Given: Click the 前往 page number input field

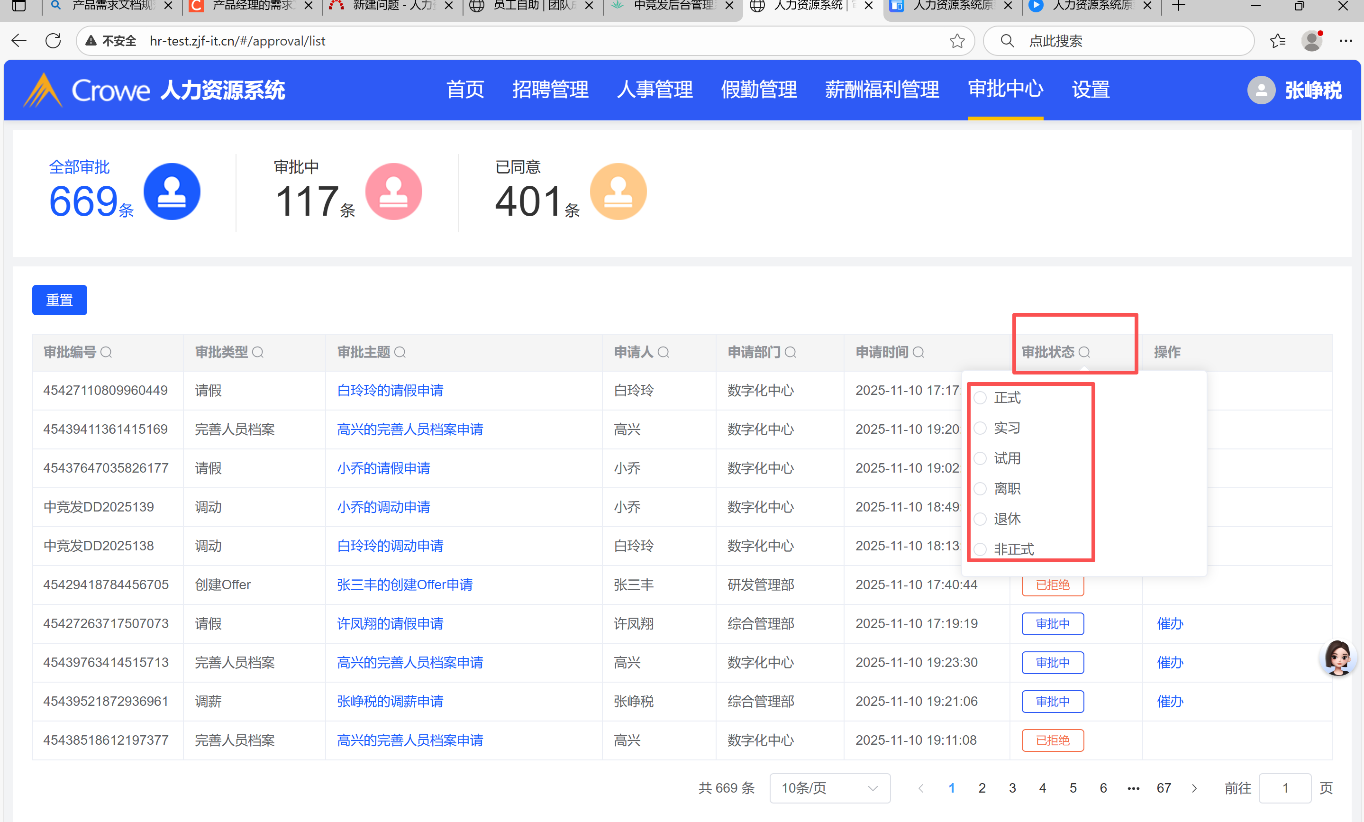Looking at the screenshot, I should (1284, 788).
